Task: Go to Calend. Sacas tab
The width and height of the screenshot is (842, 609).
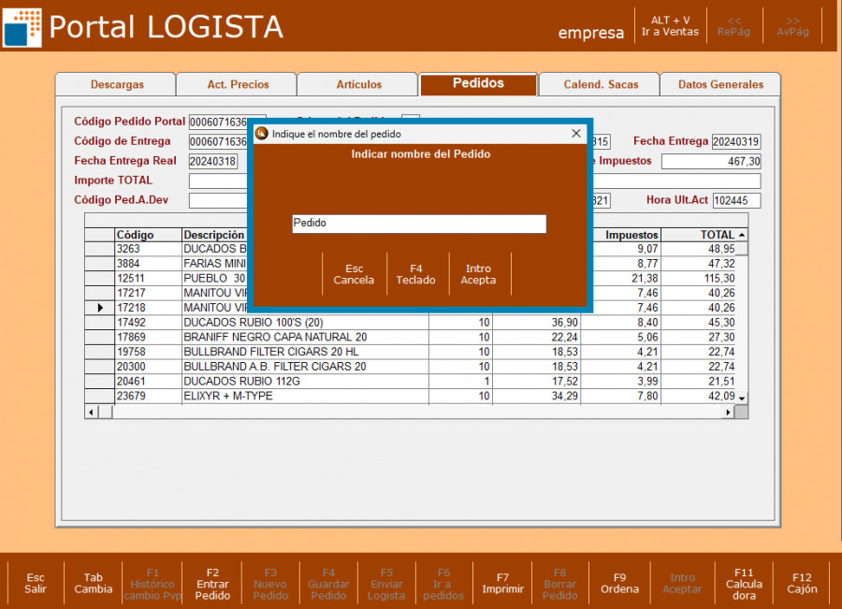Action: point(601,84)
